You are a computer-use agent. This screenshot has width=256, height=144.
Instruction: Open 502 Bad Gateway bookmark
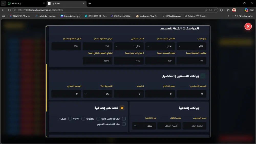click(172, 16)
